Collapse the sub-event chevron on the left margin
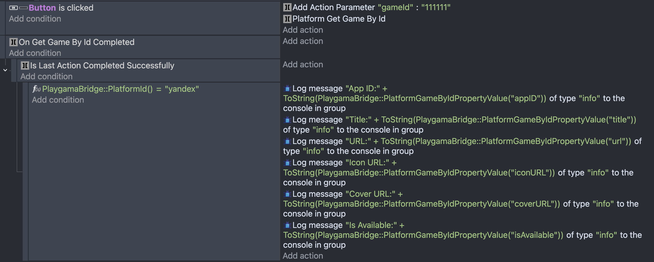Image resolution: width=654 pixels, height=262 pixels. pyautogui.click(x=5, y=70)
